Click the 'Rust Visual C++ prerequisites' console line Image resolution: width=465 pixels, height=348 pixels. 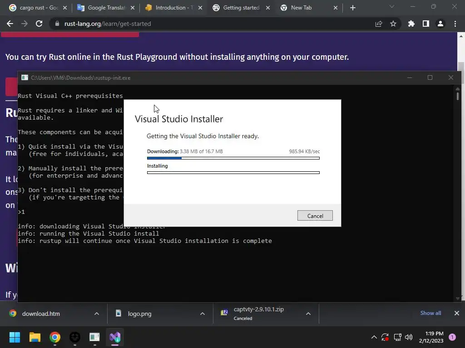pyautogui.click(x=70, y=96)
